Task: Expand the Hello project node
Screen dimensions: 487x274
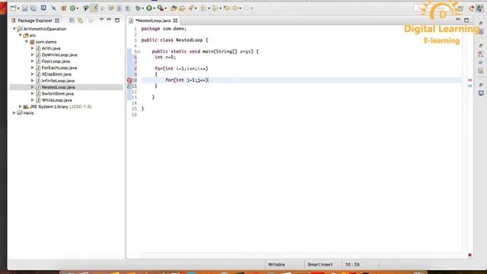Action: click(14, 113)
